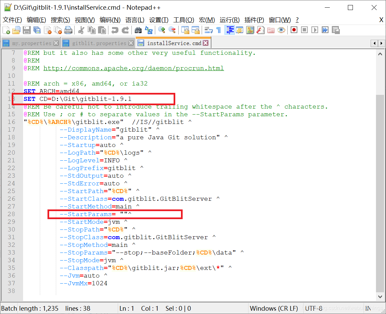The width and height of the screenshot is (386, 314).
Task: Save the current recorded macro
Action: click(x=336, y=30)
